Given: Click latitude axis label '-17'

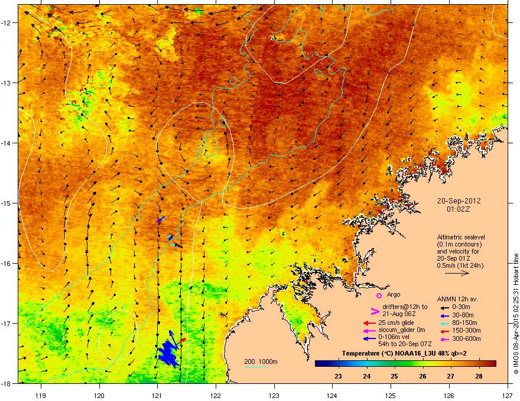Looking at the screenshot, I should pos(6,323).
